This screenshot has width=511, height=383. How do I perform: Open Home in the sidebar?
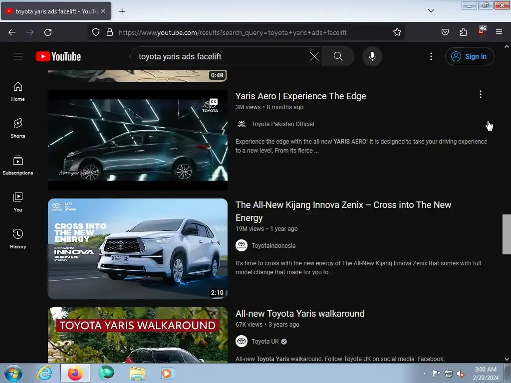click(x=18, y=92)
